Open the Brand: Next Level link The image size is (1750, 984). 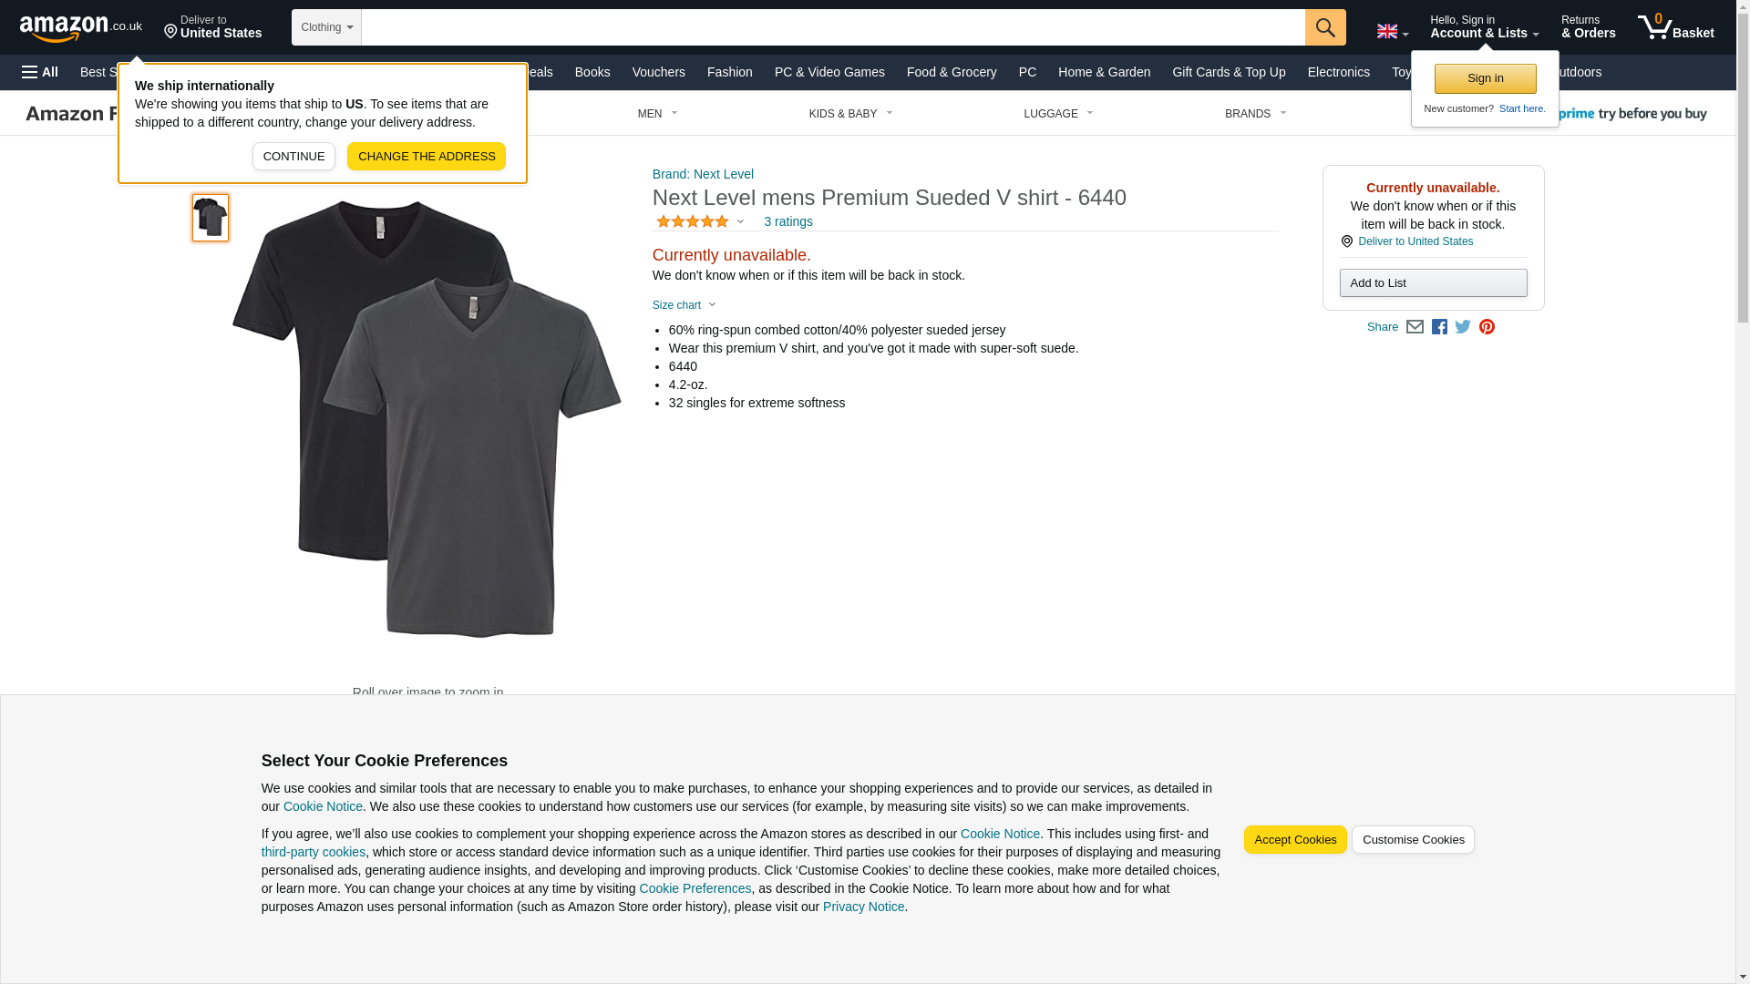tap(703, 174)
